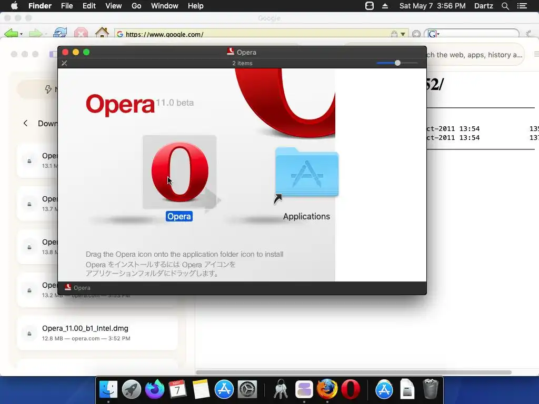Click the purple browser icon in Dock
This screenshot has height=404, width=539.
(x=304, y=390)
